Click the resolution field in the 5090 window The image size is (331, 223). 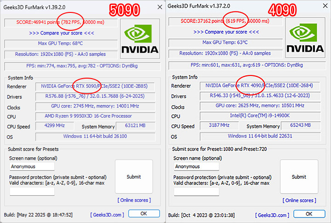pos(61,54)
